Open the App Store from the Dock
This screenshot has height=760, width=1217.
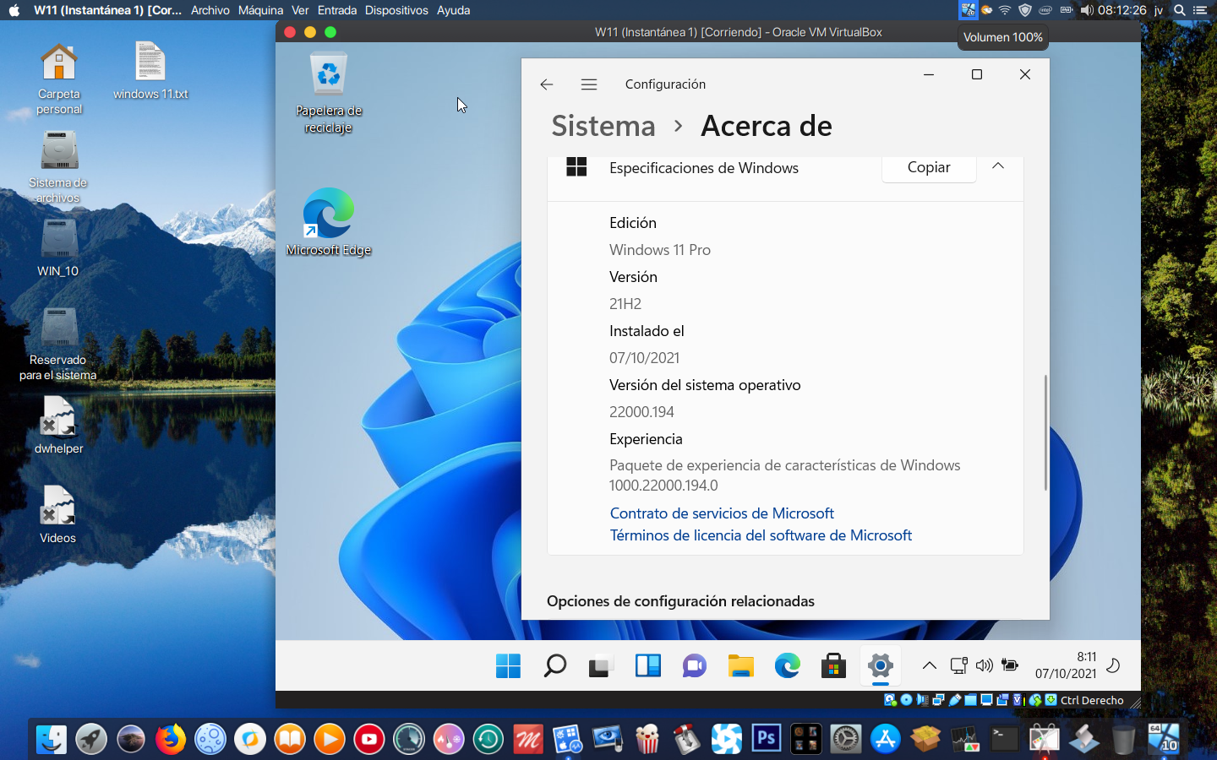tap(886, 739)
